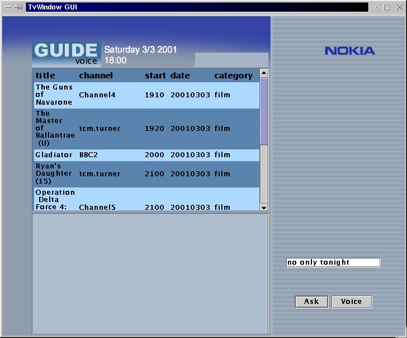Select 'The Master of Ballantrae (U)' title
Image resolution: width=407 pixels, height=338 pixels.
pos(55,128)
